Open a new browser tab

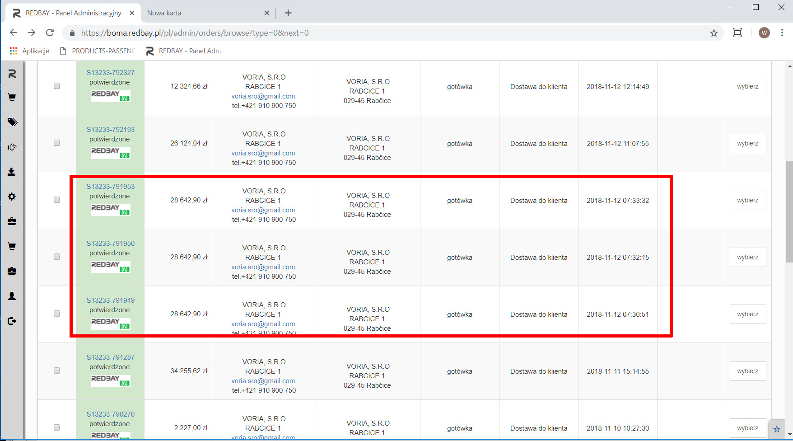288,13
